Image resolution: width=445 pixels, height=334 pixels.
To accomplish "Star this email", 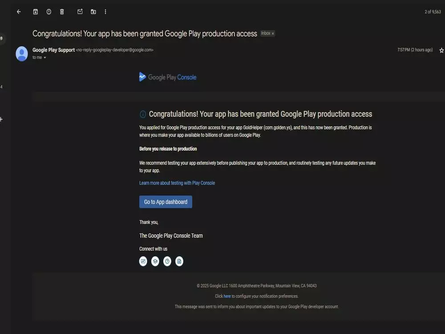I will [441, 50].
